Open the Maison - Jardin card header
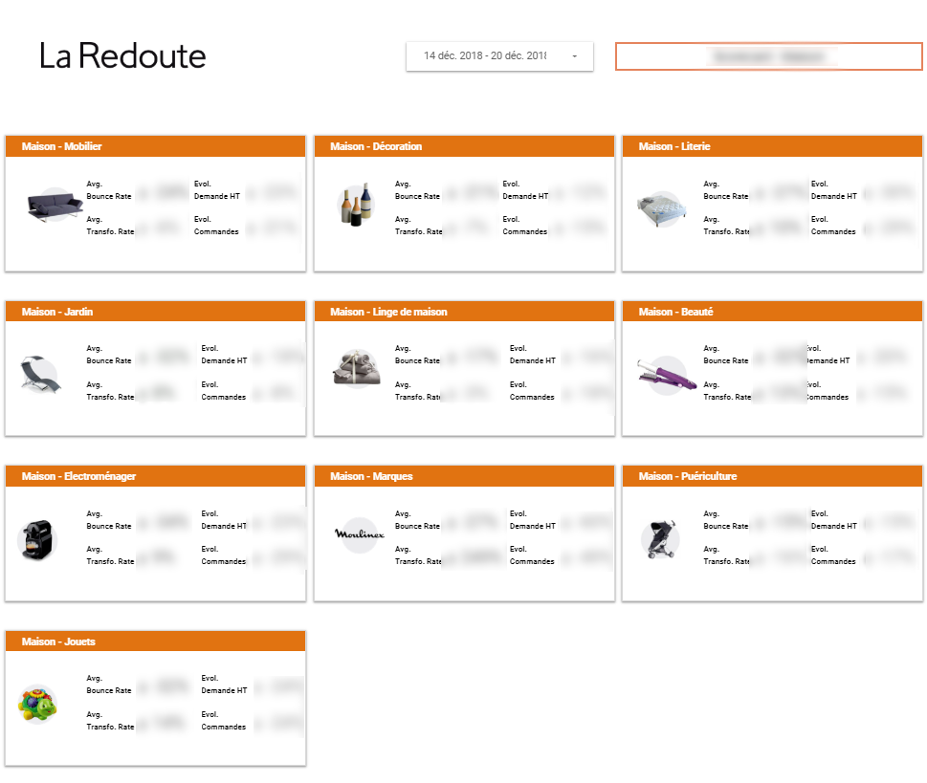This screenshot has width=927, height=783. pos(156,312)
